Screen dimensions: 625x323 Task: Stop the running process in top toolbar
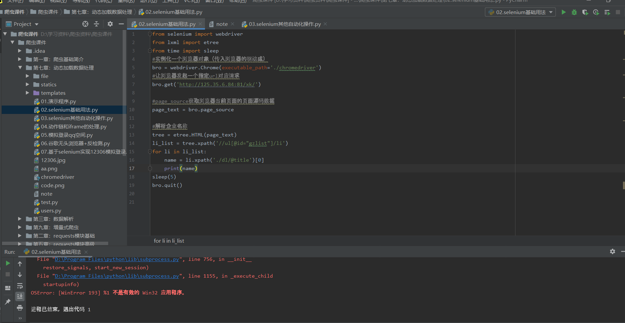tap(618, 12)
